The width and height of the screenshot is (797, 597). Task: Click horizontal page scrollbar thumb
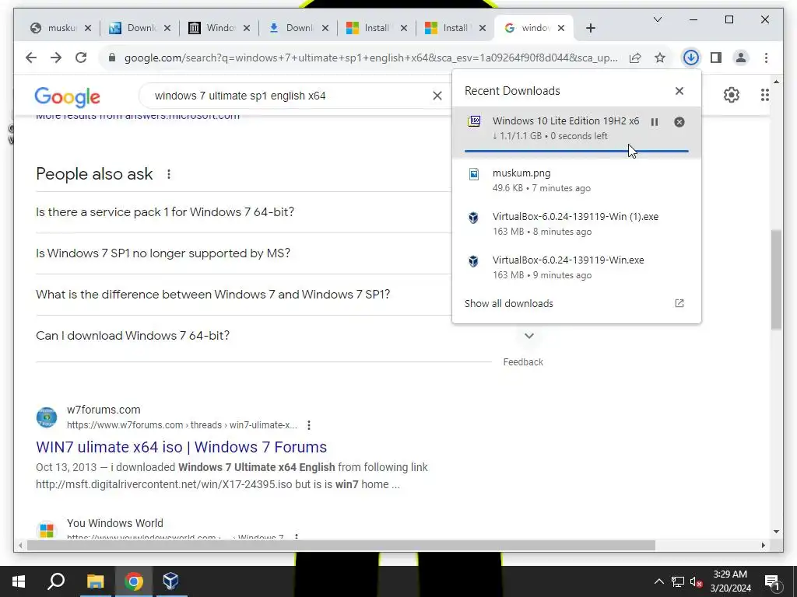click(x=342, y=545)
